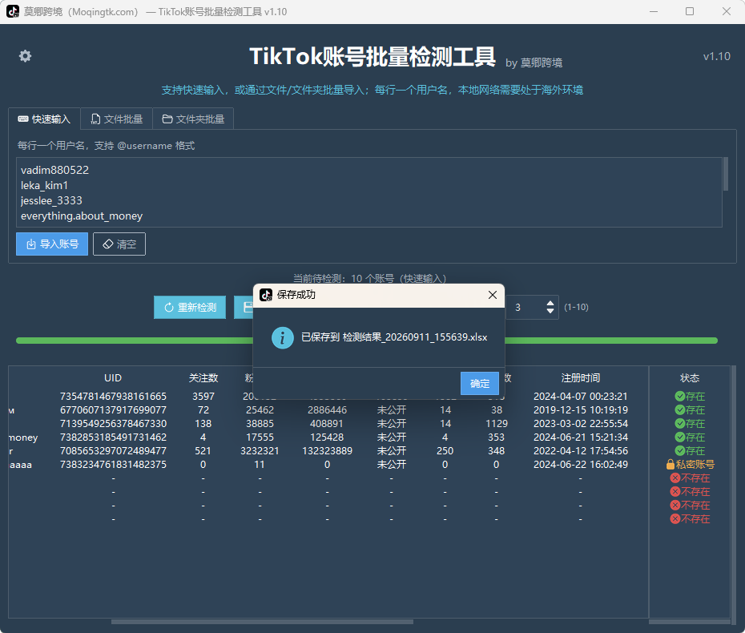Click the 存在 status for 2019-12-15 row
The height and width of the screenshot is (633, 745).
tap(690, 410)
